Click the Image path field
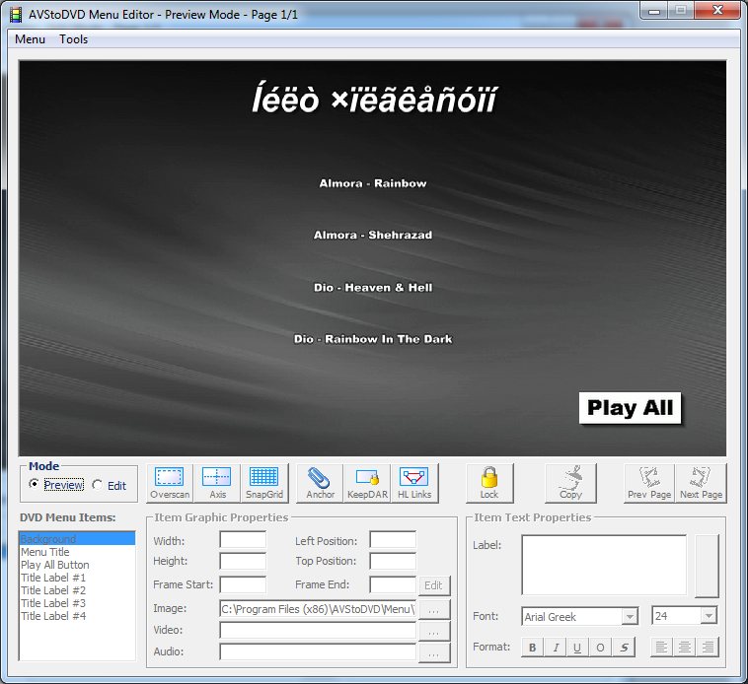Viewport: 748px width, 684px height. click(318, 609)
